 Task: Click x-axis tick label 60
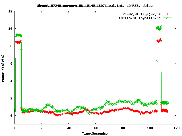(x=96, y=128)
